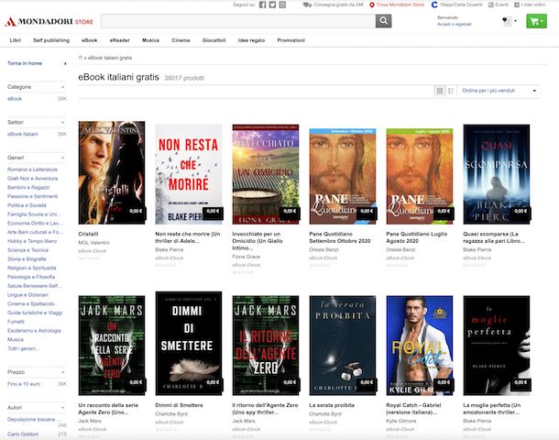The width and height of the screenshot is (559, 440).
Task: Expand the wishlist dropdown arrow
Action: (x=516, y=21)
